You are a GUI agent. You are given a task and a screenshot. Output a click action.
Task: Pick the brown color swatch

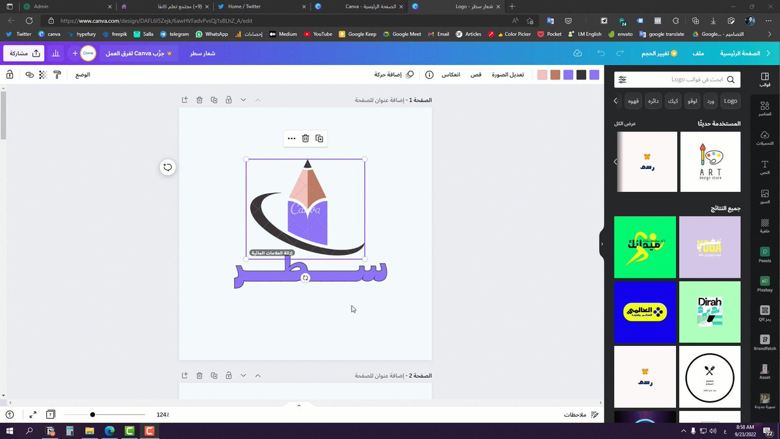555,75
